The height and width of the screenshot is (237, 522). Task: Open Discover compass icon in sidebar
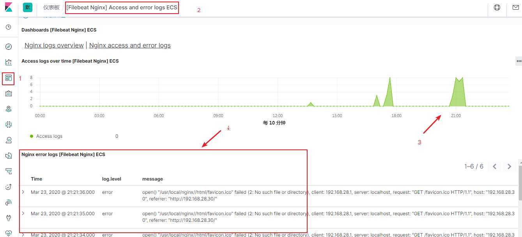point(9,47)
